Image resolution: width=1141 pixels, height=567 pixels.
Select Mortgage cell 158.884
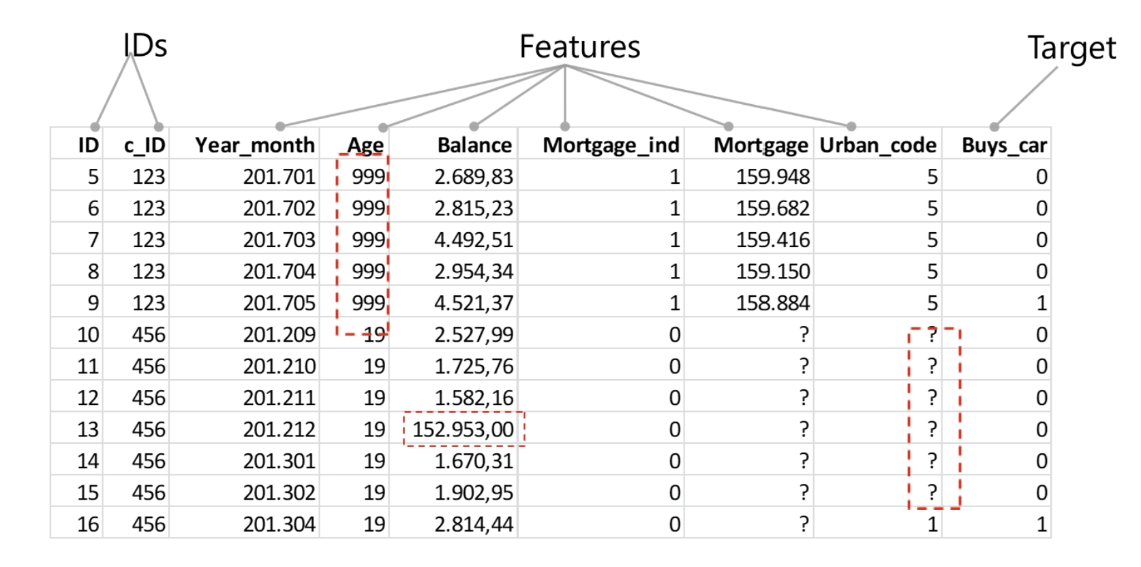773,303
